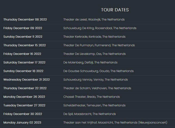Open the Theater Kerkrade venue entry

pos(94,37)
